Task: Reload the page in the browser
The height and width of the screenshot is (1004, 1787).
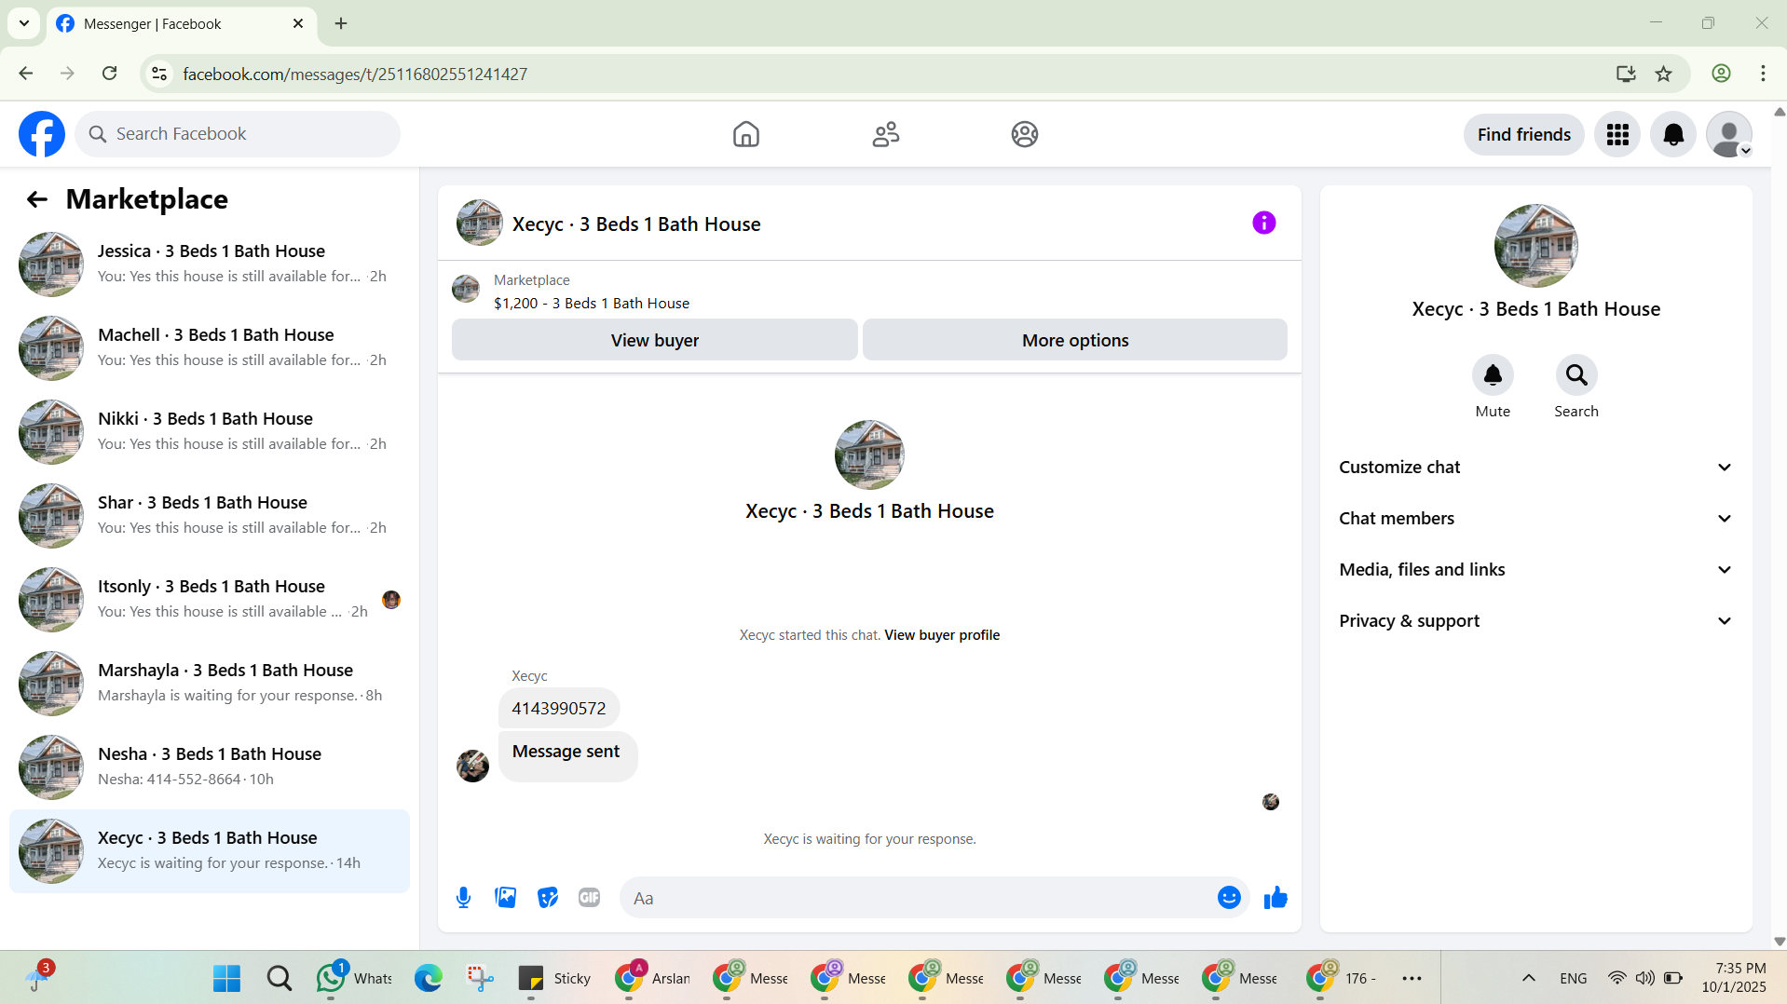Action: click(110, 74)
